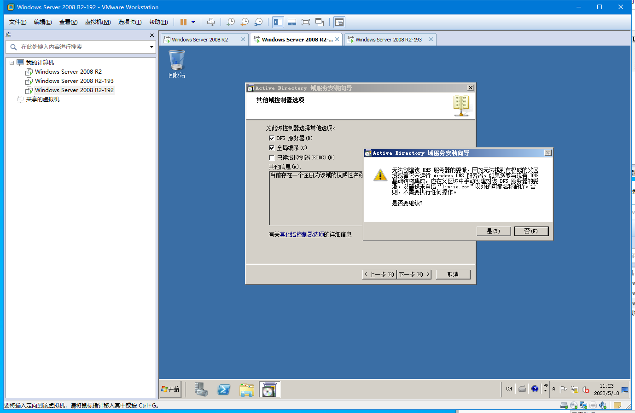
Task: Close the library panel
Action: pyautogui.click(x=152, y=35)
